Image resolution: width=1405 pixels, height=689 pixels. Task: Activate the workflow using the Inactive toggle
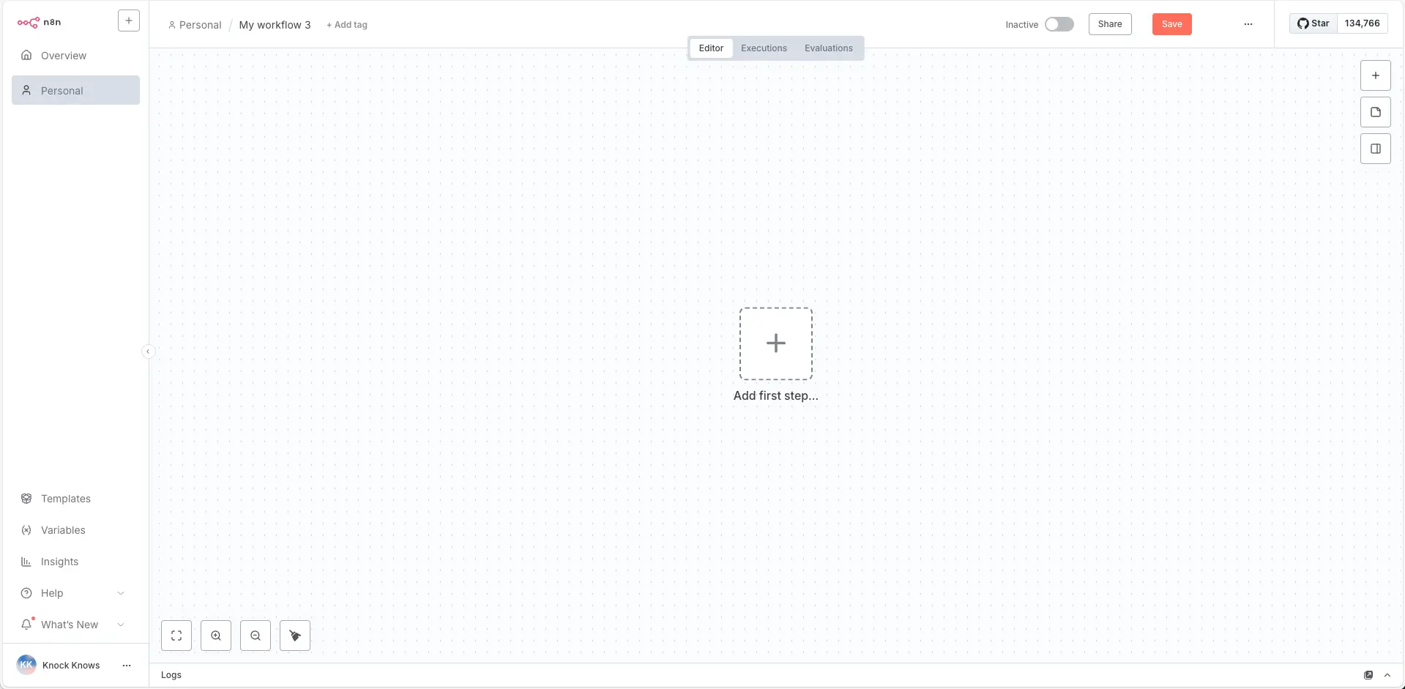(1059, 23)
